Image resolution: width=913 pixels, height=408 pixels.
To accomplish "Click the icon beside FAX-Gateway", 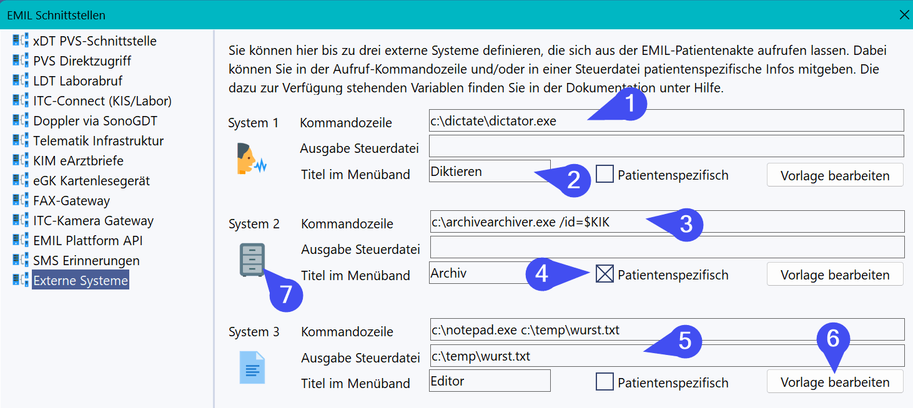I will pyautogui.click(x=19, y=201).
